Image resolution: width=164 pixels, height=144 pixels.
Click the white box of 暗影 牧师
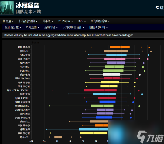(x=111, y=74)
